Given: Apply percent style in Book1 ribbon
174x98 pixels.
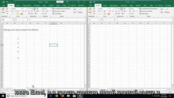Looking at the screenshot, I should pyautogui.click(x=47, y=11).
